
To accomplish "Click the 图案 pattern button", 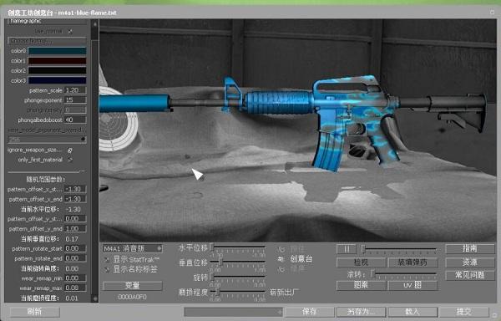I will click(x=362, y=285).
